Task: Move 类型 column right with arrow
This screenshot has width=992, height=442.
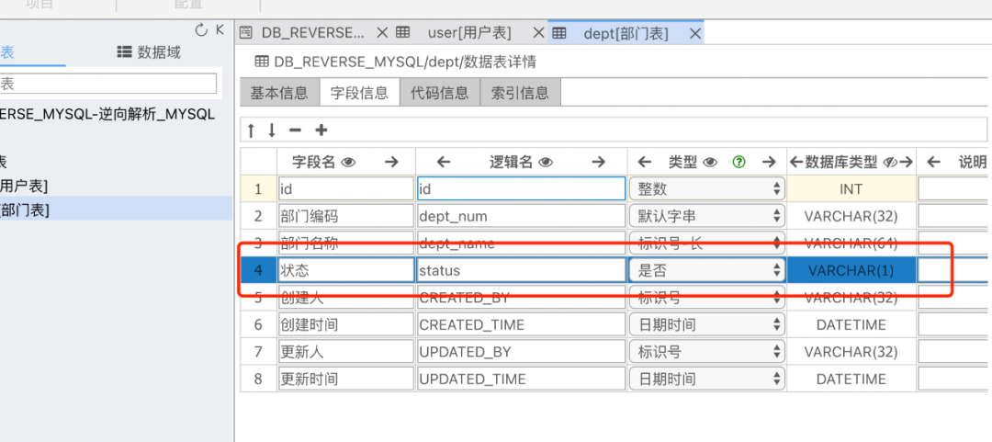Action: tap(769, 163)
